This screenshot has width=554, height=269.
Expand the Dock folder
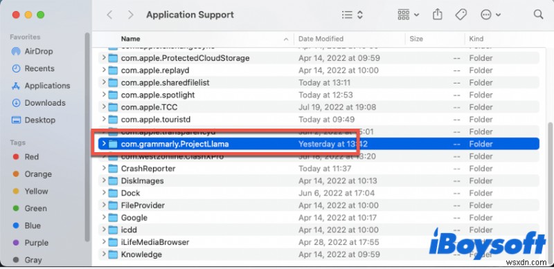(x=103, y=193)
